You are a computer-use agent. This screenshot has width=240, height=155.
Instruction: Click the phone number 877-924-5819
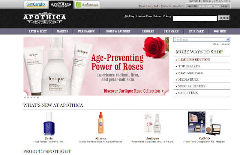coord(222,1)
